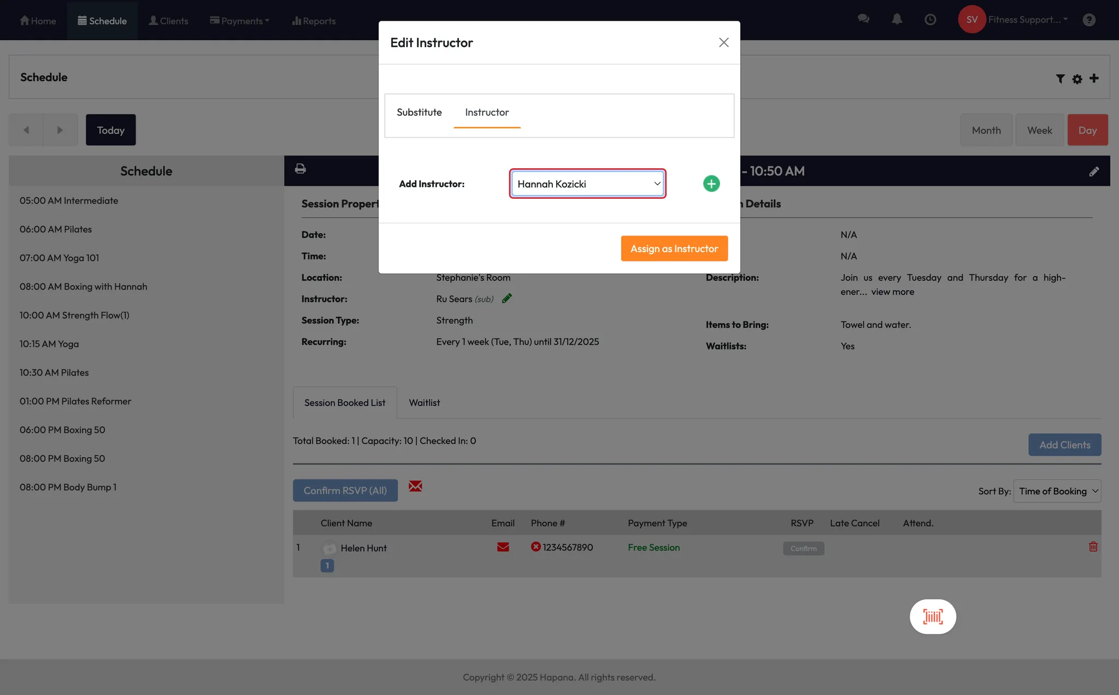This screenshot has width=1119, height=695.
Task: Open schedule settings gear icon
Action: click(1077, 79)
